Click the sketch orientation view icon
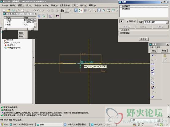 pos(76,10)
